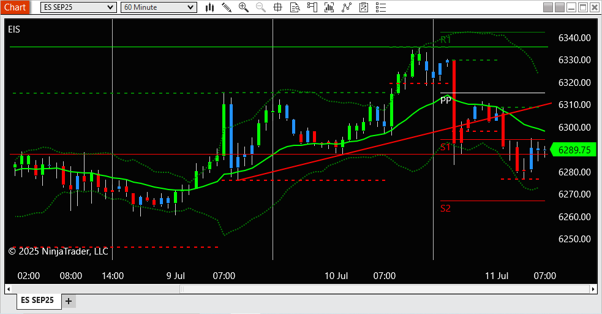Open the chart properties list icon
The height and width of the screenshot is (314, 602).
click(x=381, y=7)
